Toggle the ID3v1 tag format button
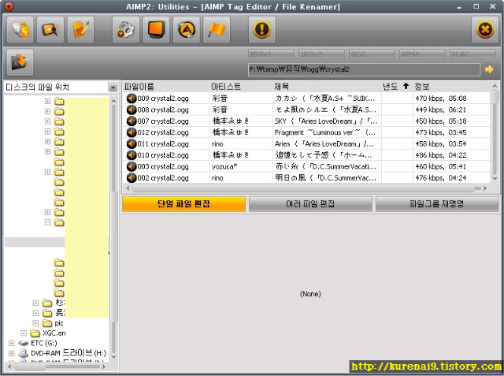 pos(271,54)
